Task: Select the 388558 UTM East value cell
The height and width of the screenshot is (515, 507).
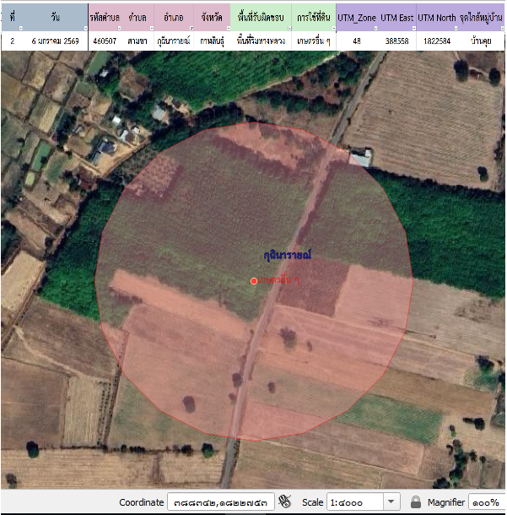Action: click(396, 41)
